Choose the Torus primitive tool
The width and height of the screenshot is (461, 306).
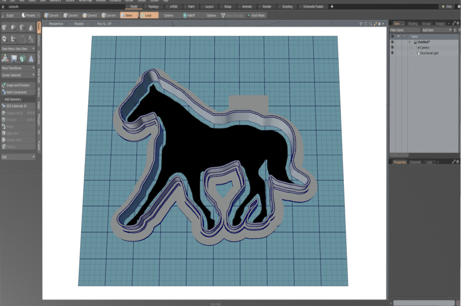pyautogui.click(x=5, y=39)
